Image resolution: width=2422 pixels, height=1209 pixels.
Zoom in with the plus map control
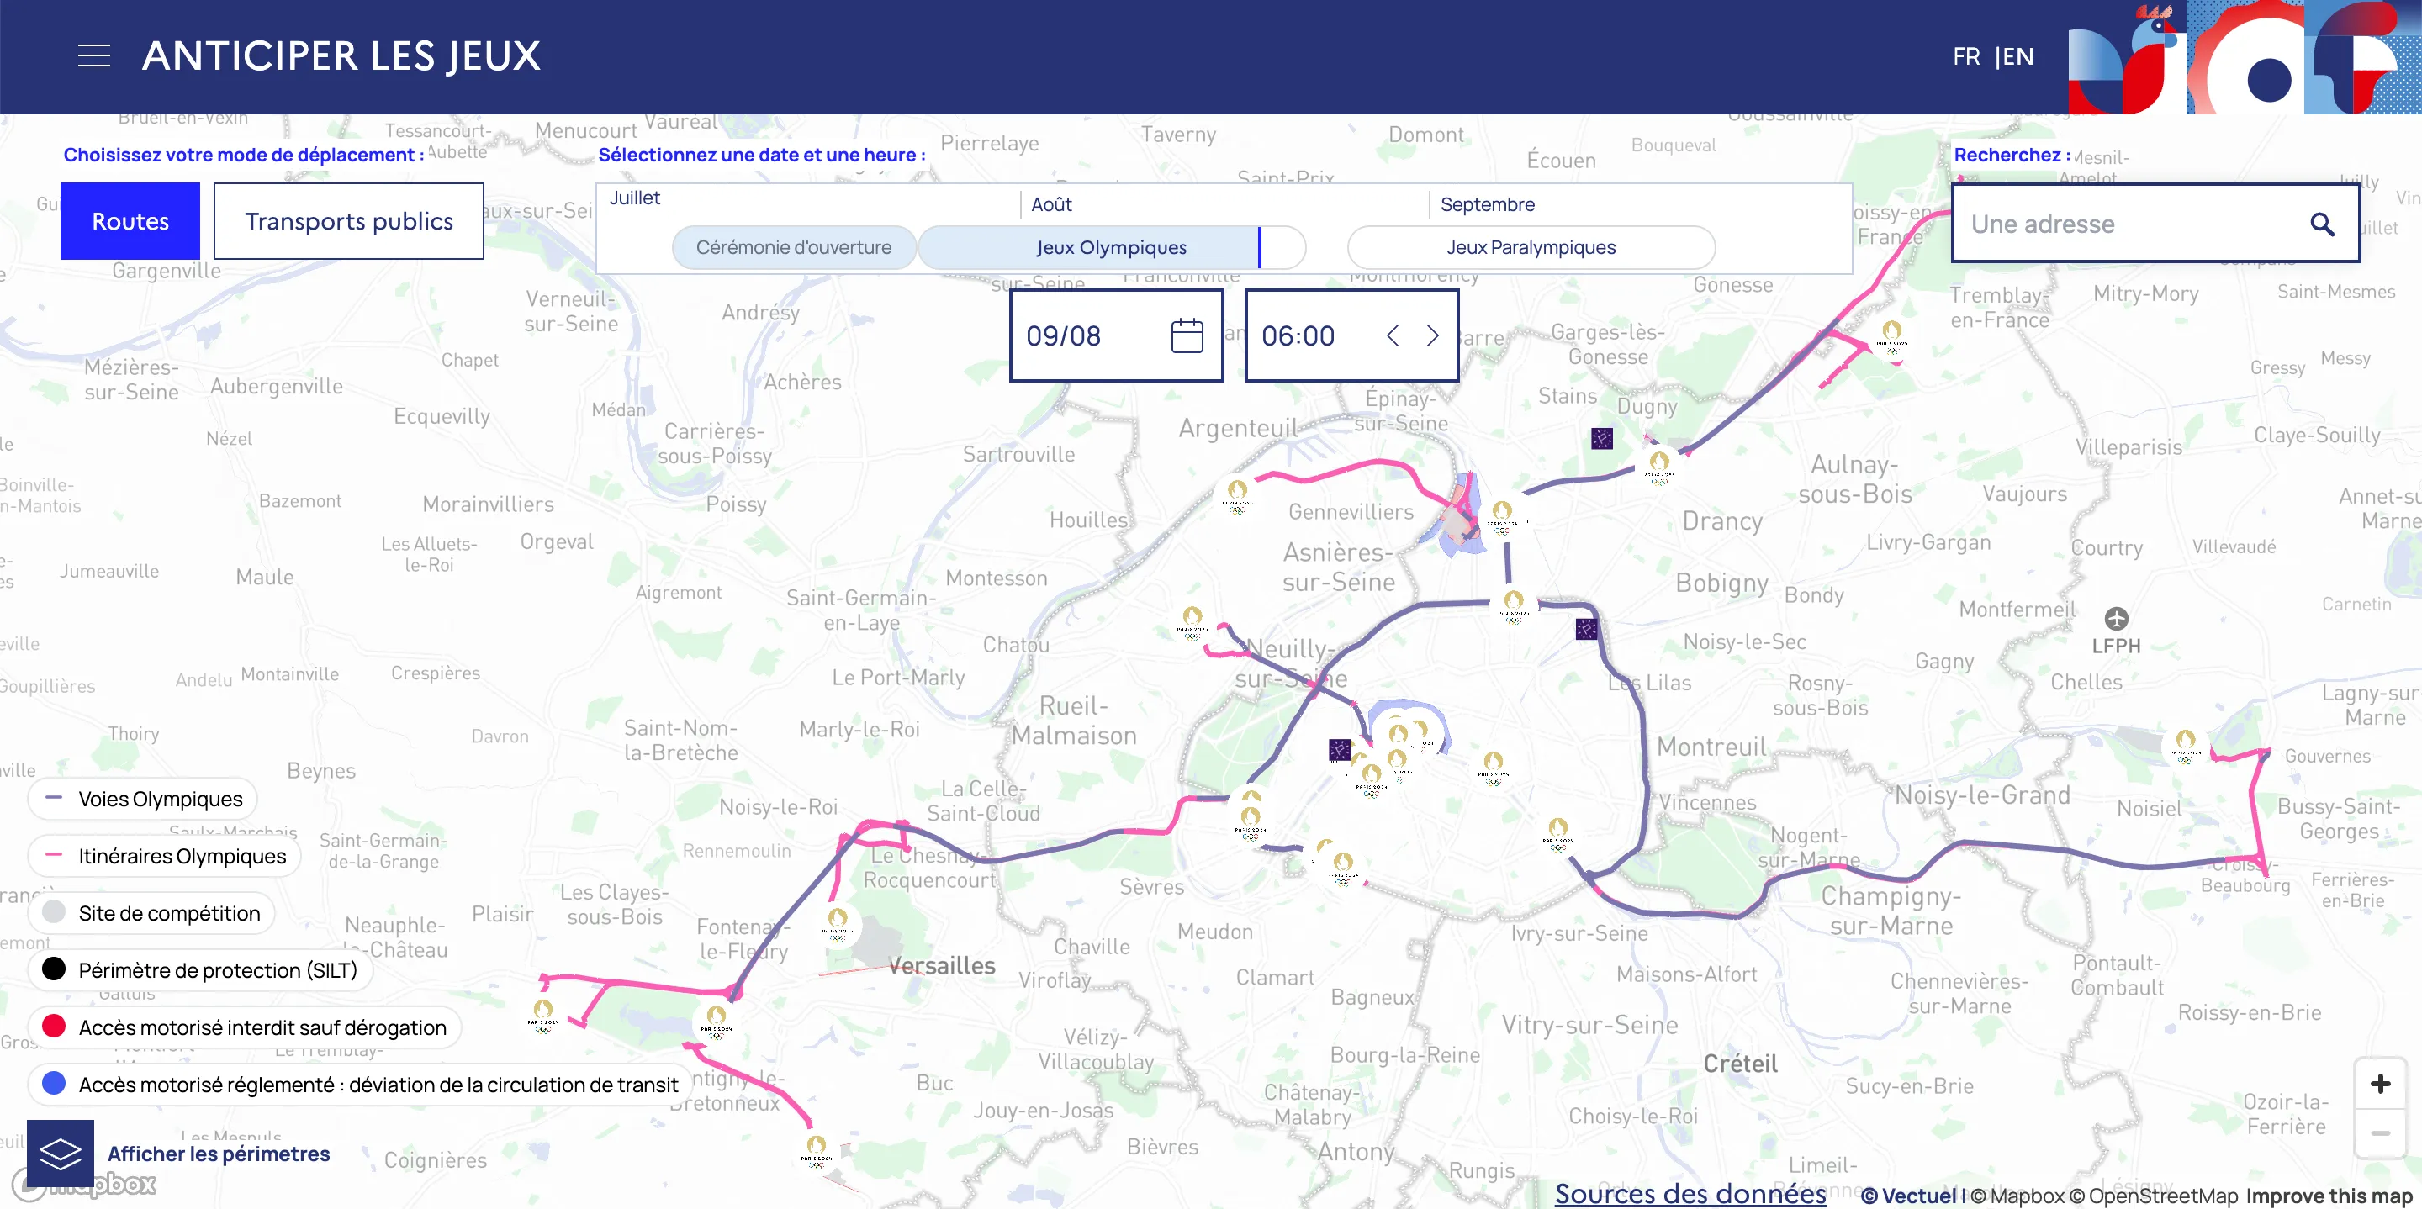point(2381,1082)
